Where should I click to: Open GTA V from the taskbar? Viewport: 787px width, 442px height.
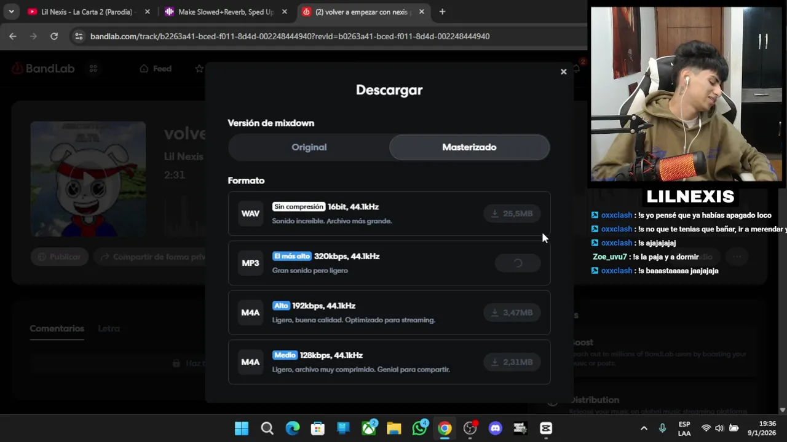(x=521, y=428)
